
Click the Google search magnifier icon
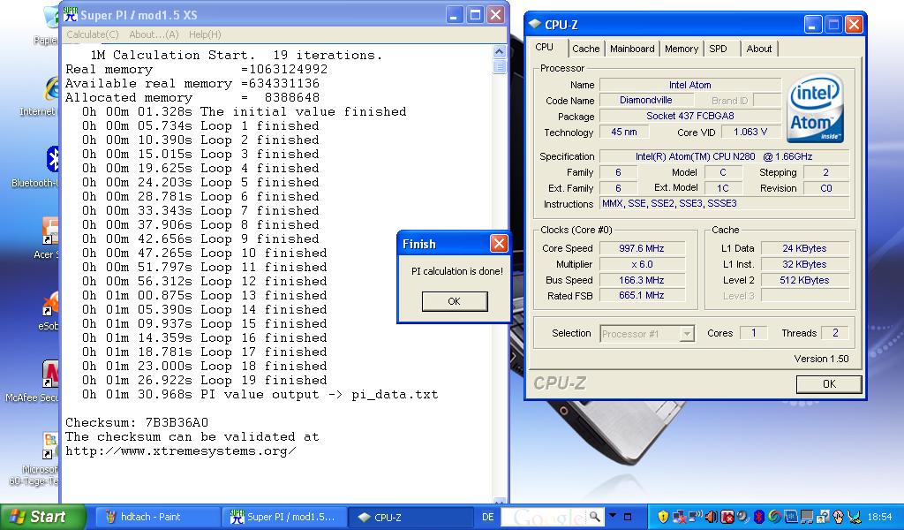pos(594,516)
